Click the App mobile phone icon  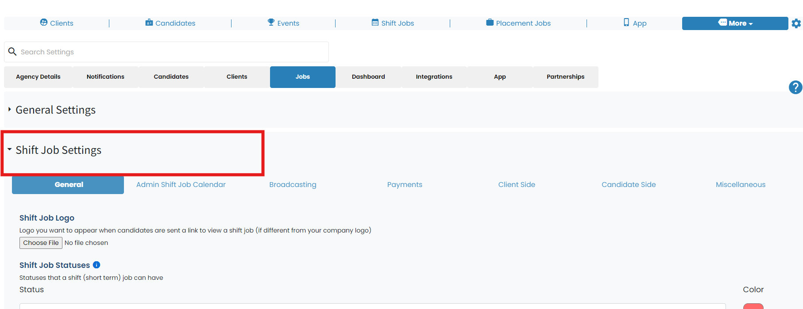pyautogui.click(x=626, y=22)
